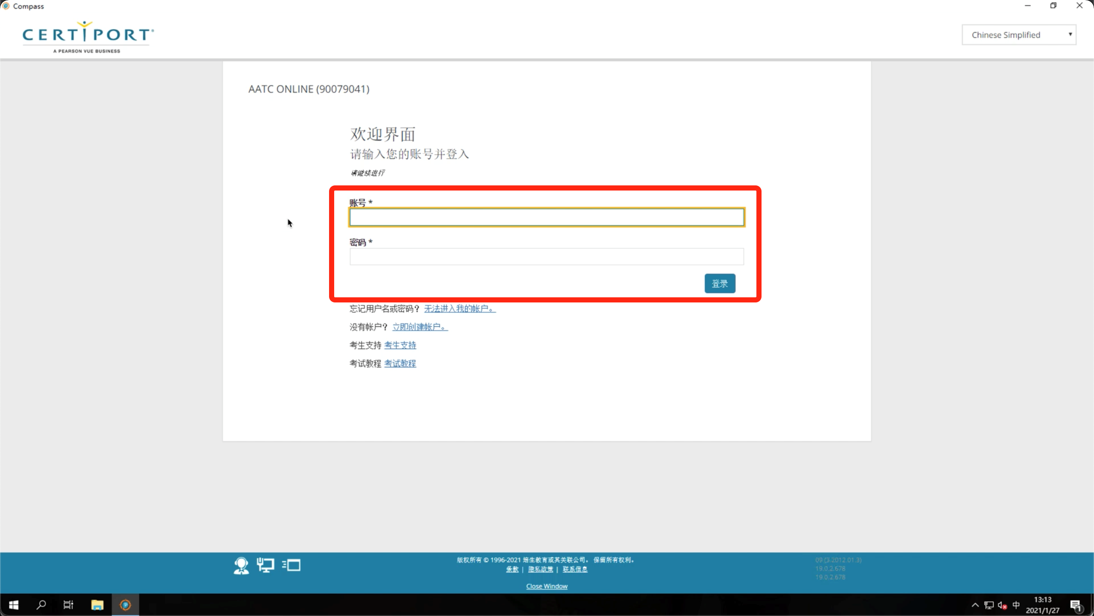Click the system tray network icon
The height and width of the screenshot is (616, 1094).
986,605
